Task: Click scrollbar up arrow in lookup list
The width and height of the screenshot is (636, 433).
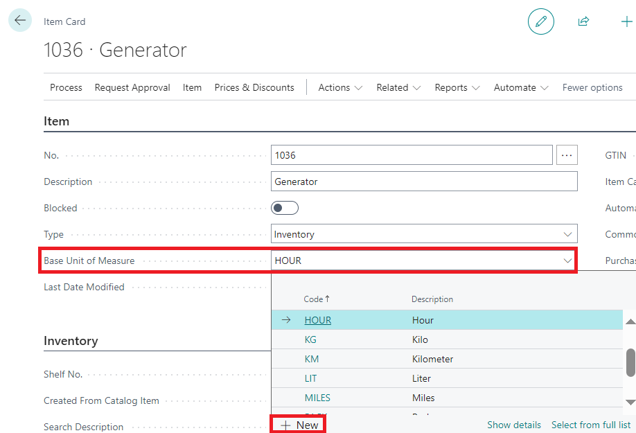Action: (x=630, y=322)
